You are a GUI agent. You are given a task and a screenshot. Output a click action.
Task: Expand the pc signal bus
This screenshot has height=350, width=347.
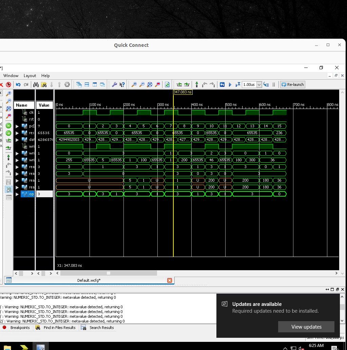(17, 126)
